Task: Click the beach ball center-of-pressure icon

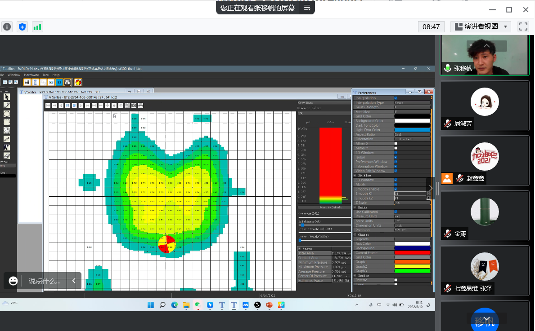Action: pos(78,82)
